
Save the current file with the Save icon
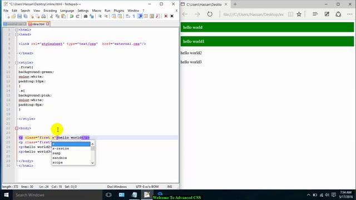(19, 16)
